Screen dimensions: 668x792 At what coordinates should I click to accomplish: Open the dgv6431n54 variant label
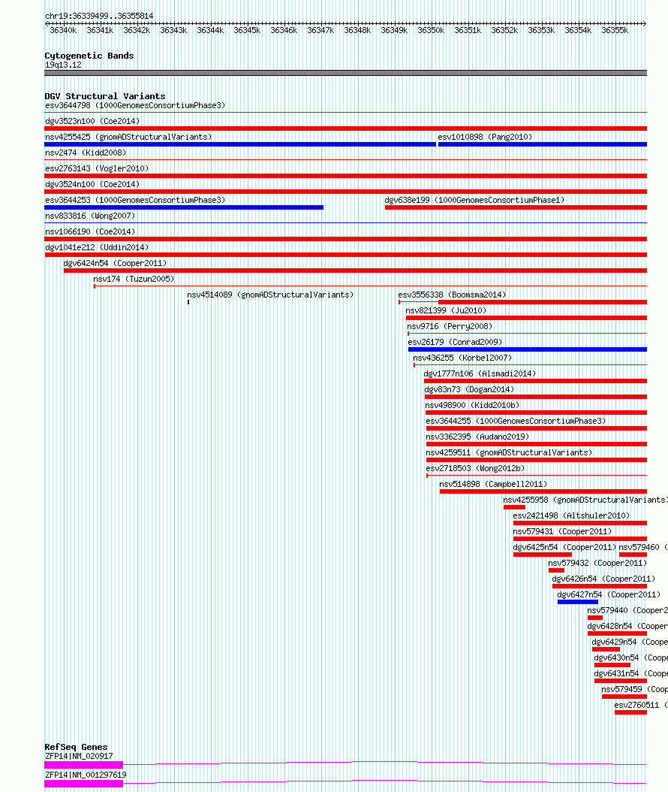[630, 673]
